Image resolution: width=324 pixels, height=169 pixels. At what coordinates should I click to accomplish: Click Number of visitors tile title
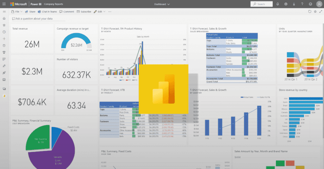pos(67,59)
